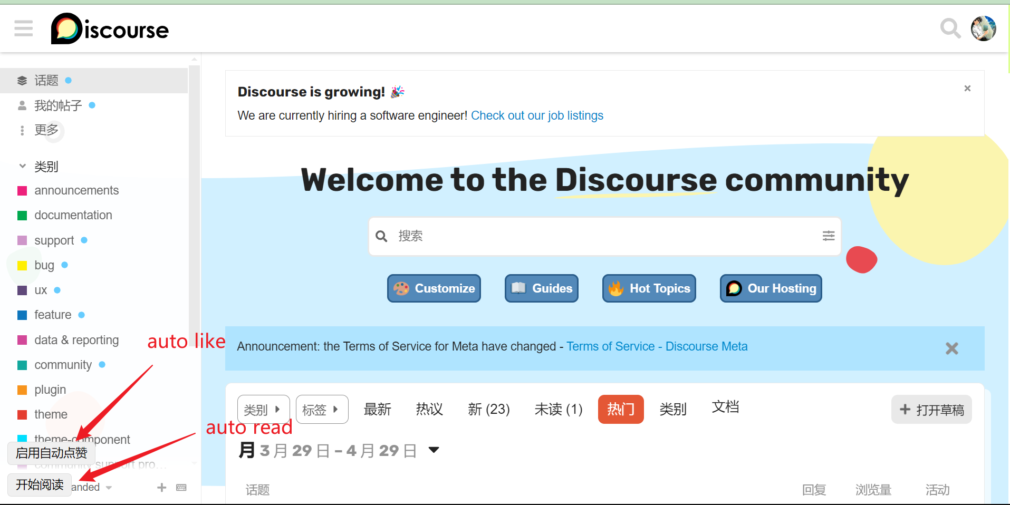Switch to the 最新 tab

coord(378,409)
